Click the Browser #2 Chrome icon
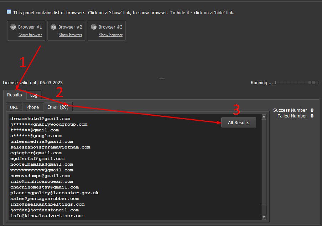The height and width of the screenshot is (226, 322). 53,27
